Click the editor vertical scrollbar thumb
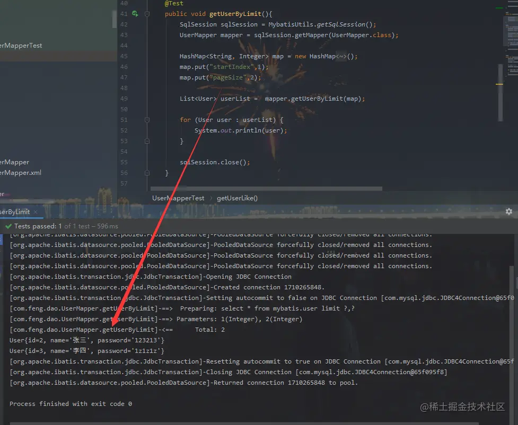518x425 pixels. (500, 92)
